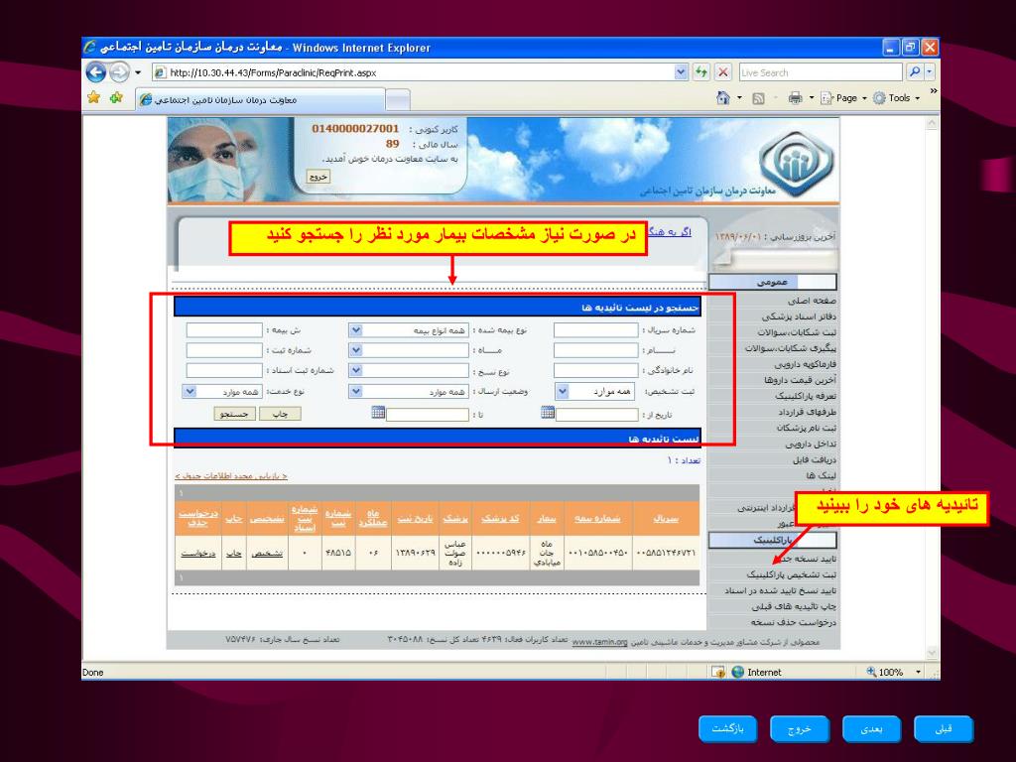1016x762 pixels.
Task: Open the 'نوع نسخ' dropdown
Action: pos(356,371)
